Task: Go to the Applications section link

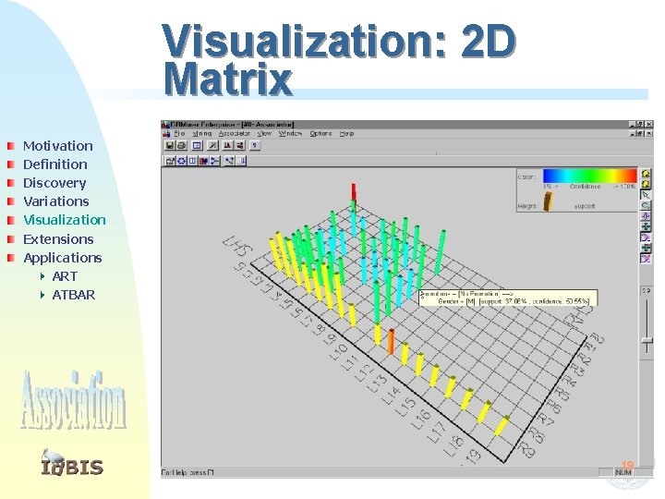Action: [x=63, y=258]
